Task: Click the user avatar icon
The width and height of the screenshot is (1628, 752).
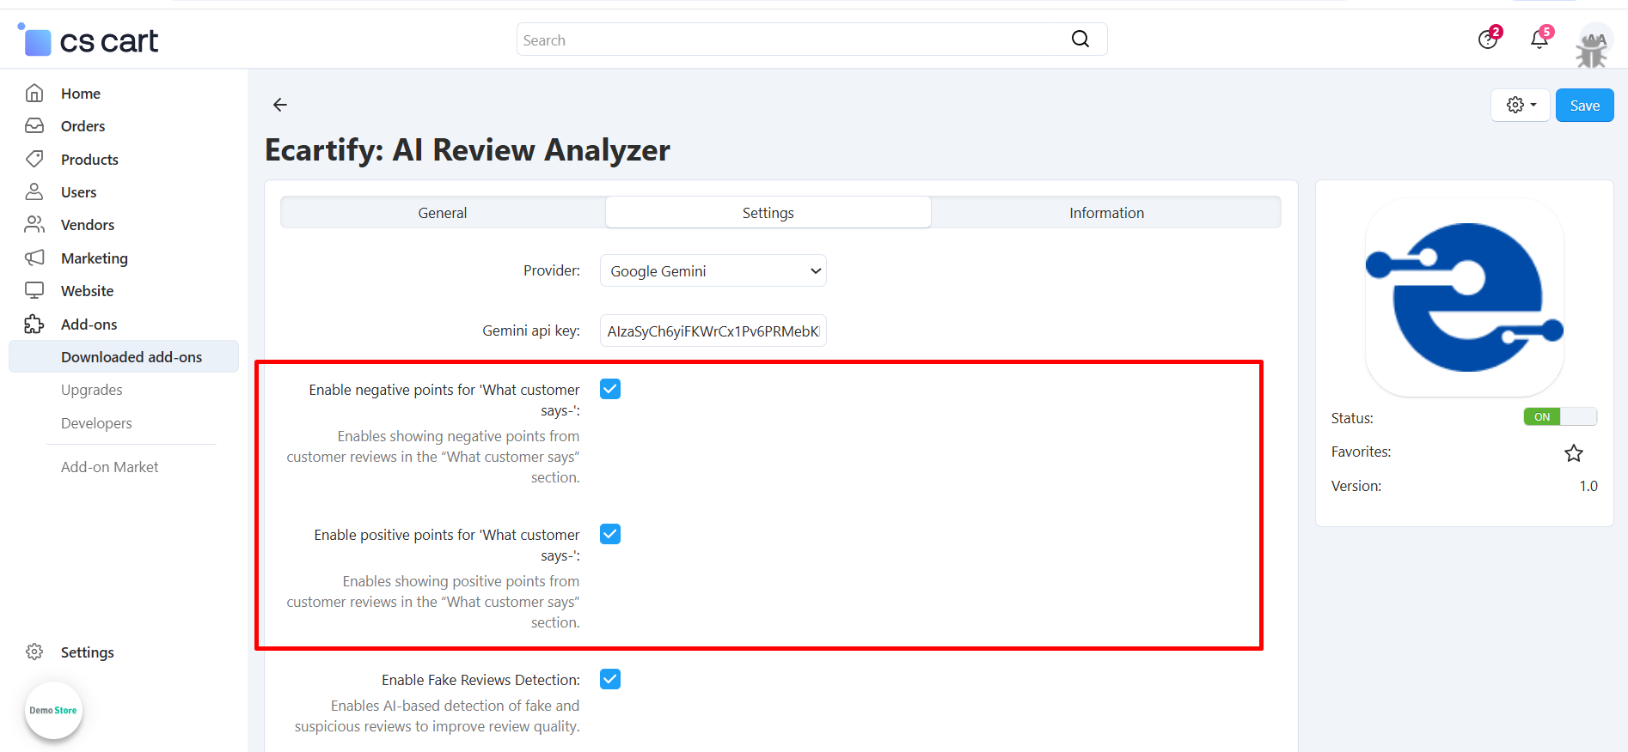Action: coord(1594,43)
